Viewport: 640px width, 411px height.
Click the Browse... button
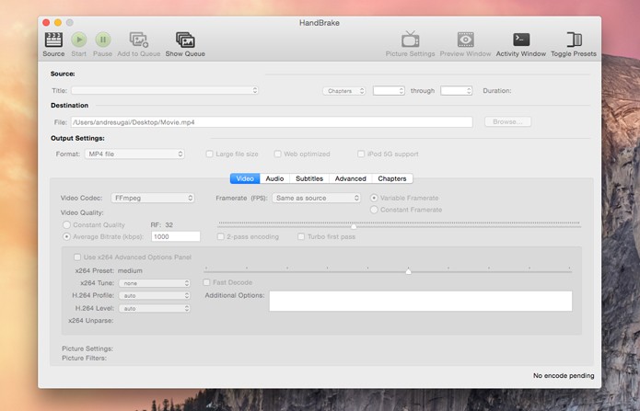507,121
